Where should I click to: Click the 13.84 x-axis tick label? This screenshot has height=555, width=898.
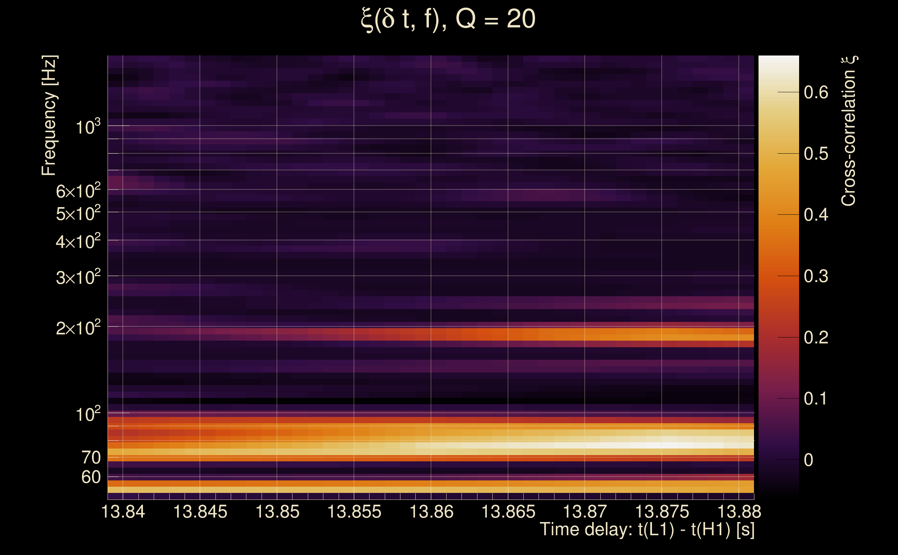point(123,511)
